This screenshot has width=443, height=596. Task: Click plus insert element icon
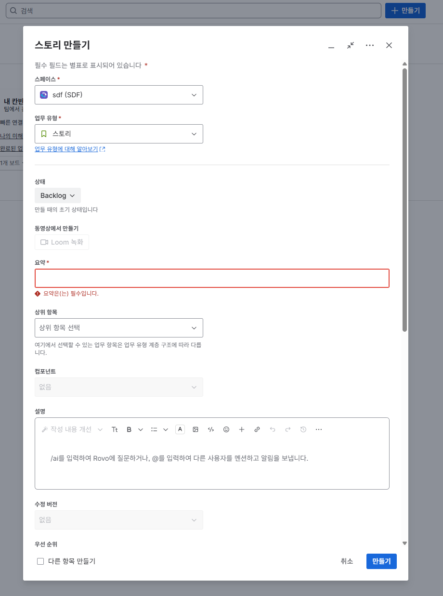click(x=242, y=429)
